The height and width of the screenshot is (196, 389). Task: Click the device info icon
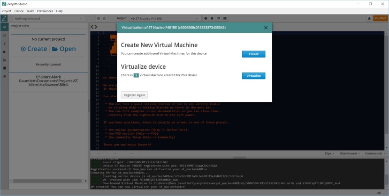tap(212, 19)
